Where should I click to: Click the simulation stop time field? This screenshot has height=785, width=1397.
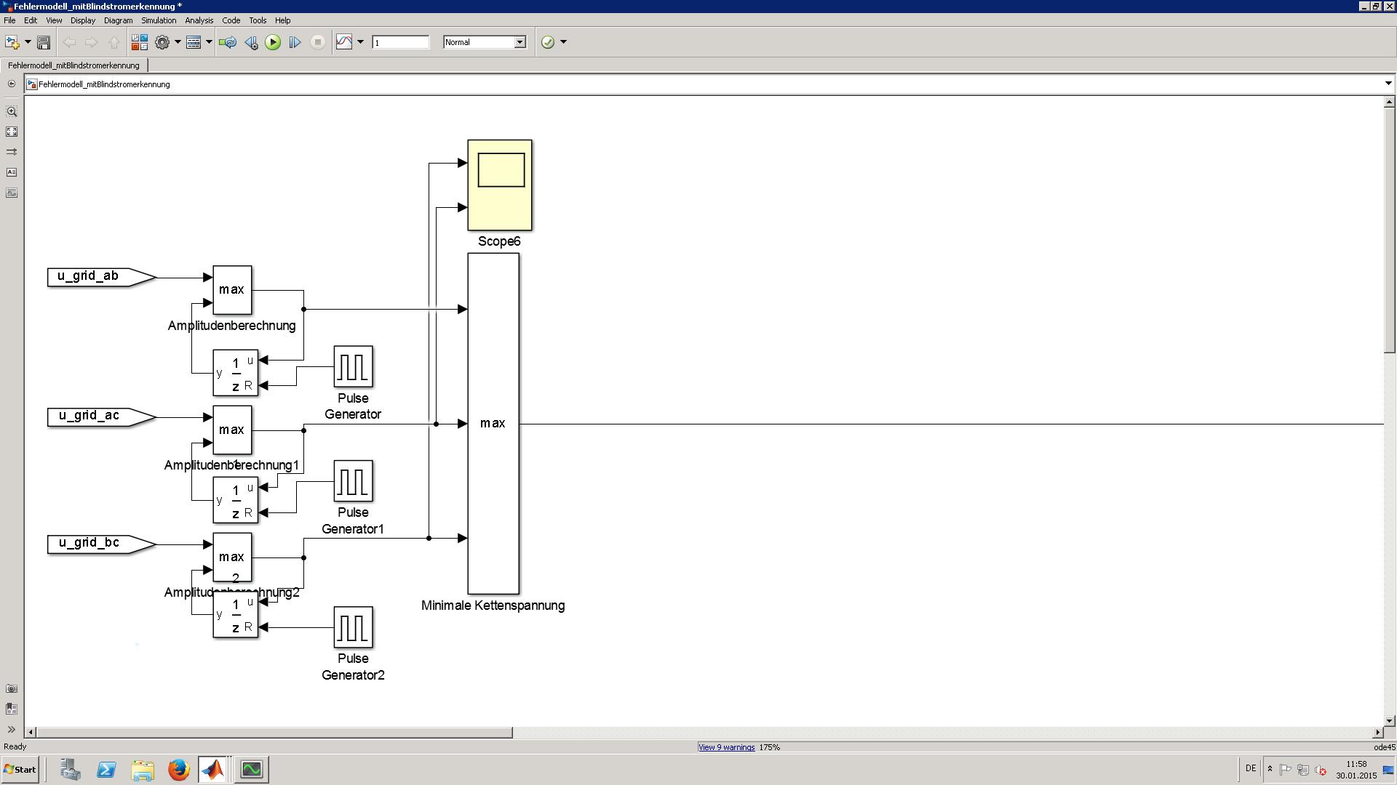point(400,42)
